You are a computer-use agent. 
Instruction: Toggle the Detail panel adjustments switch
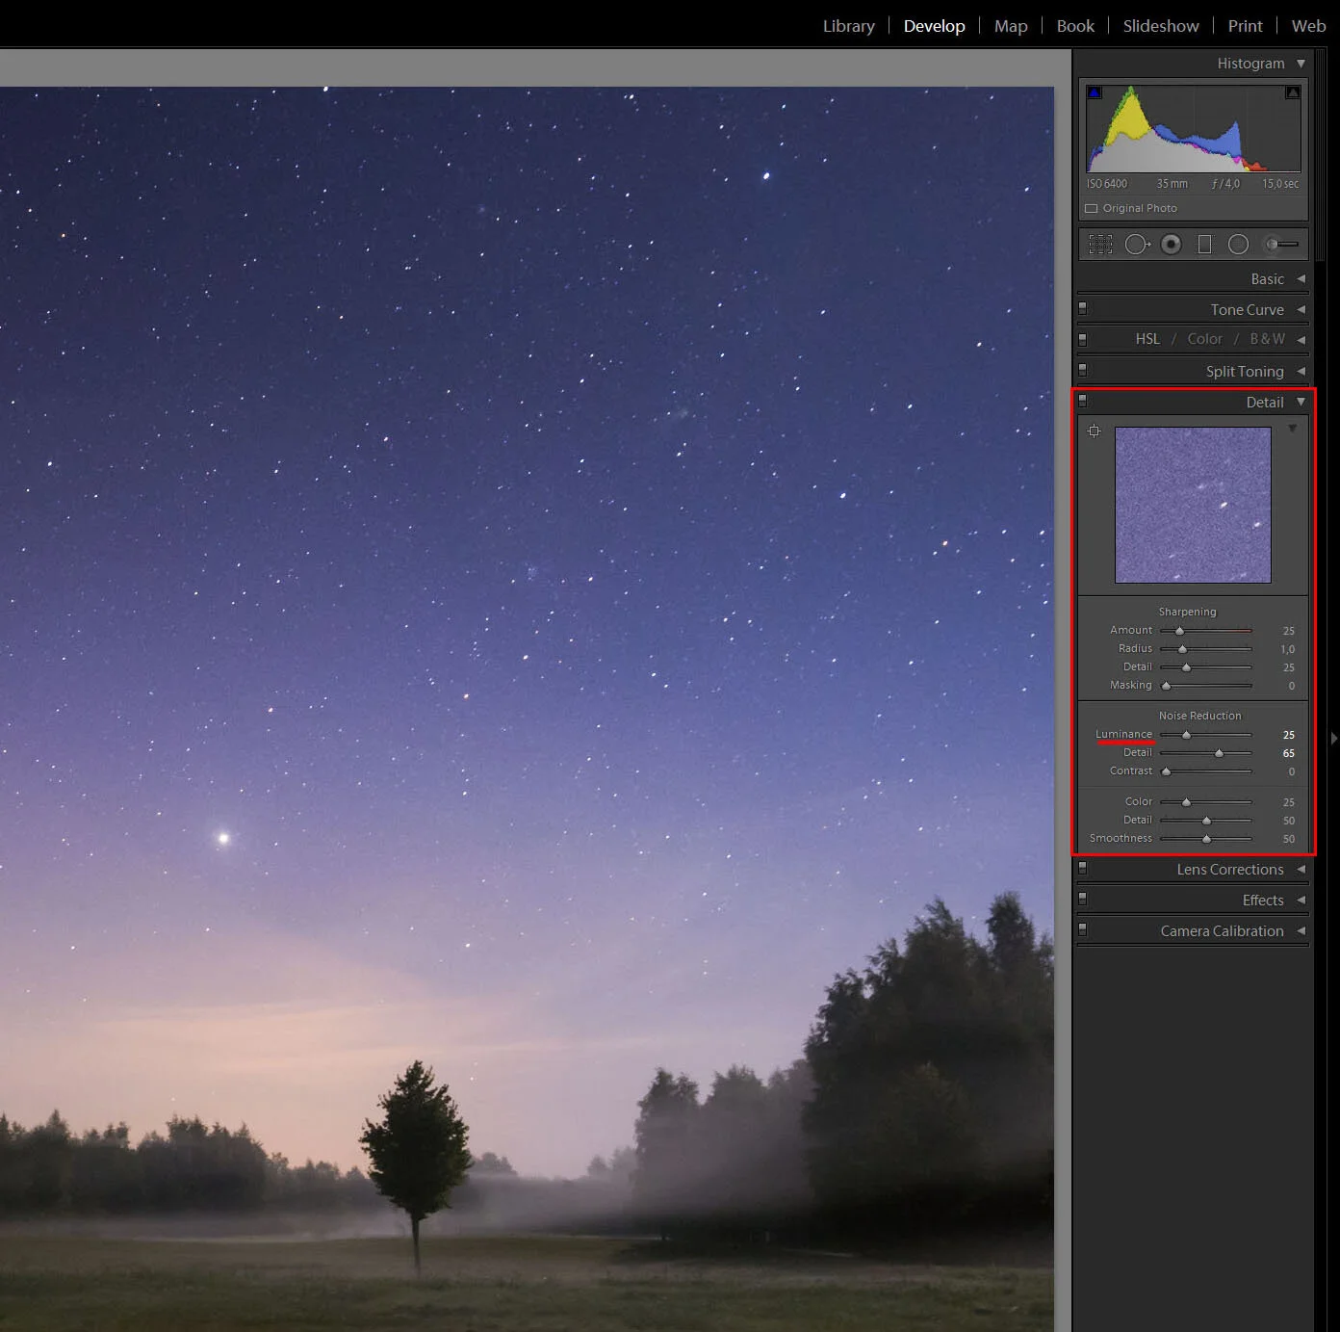click(x=1084, y=401)
